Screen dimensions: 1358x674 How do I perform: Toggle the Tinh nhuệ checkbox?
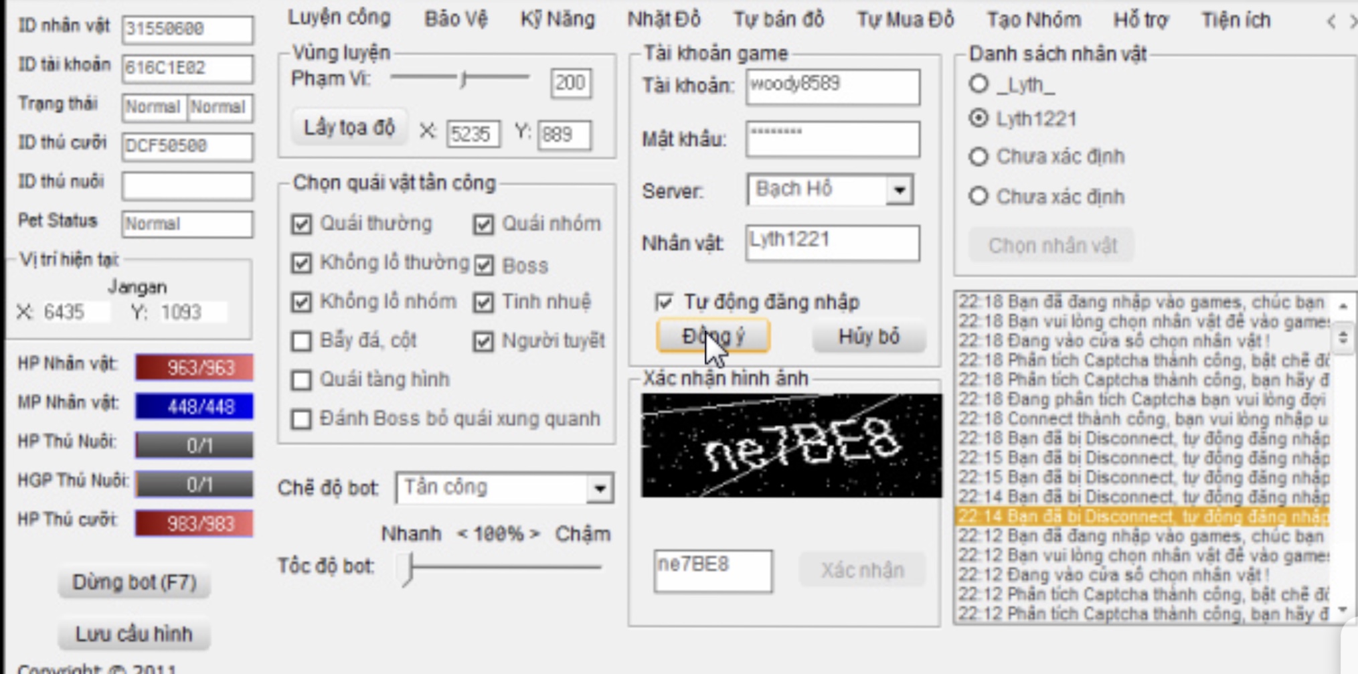[483, 303]
